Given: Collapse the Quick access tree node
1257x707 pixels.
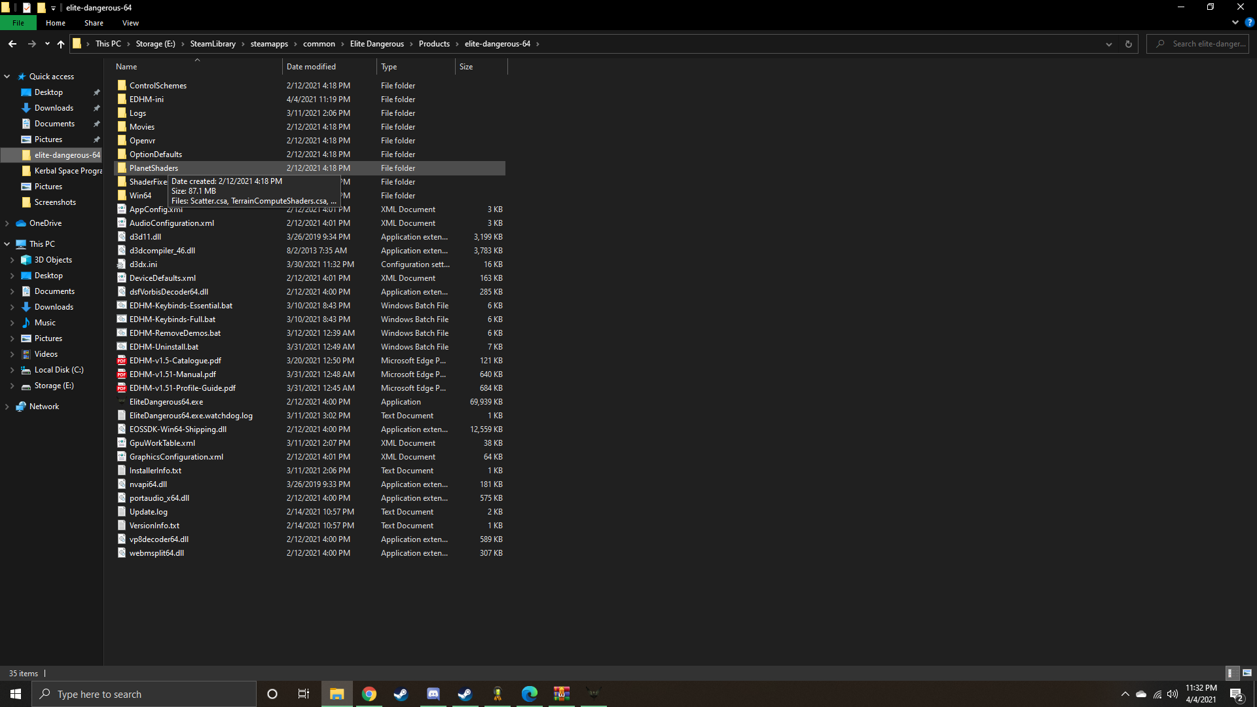Looking at the screenshot, I should [x=7, y=77].
